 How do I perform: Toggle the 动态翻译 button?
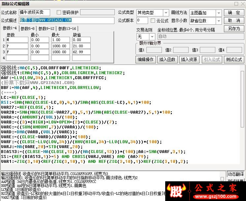(x=236, y=174)
